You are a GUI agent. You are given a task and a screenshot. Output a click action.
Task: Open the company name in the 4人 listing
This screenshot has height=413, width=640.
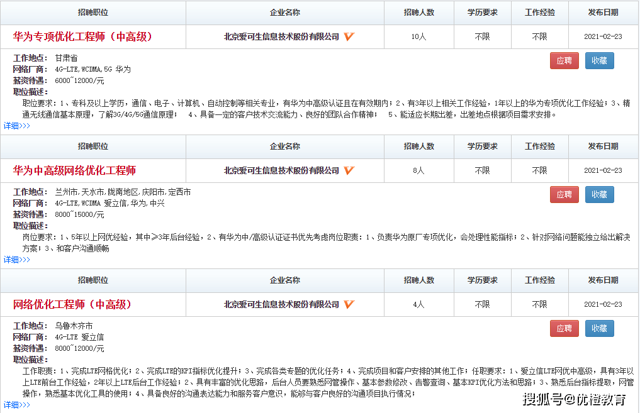[281, 304]
